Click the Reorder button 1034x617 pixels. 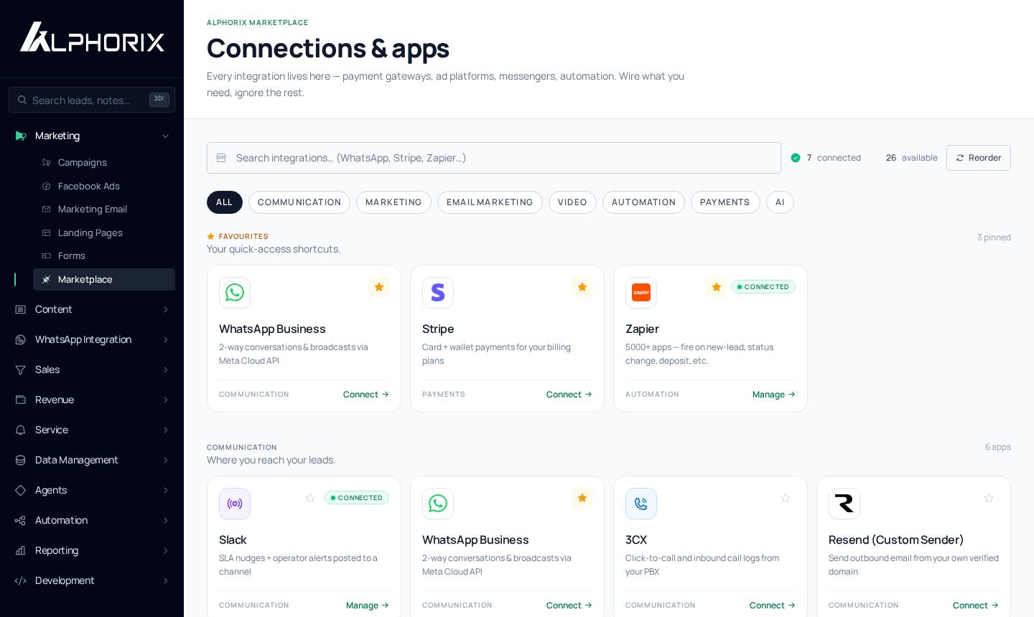(979, 158)
